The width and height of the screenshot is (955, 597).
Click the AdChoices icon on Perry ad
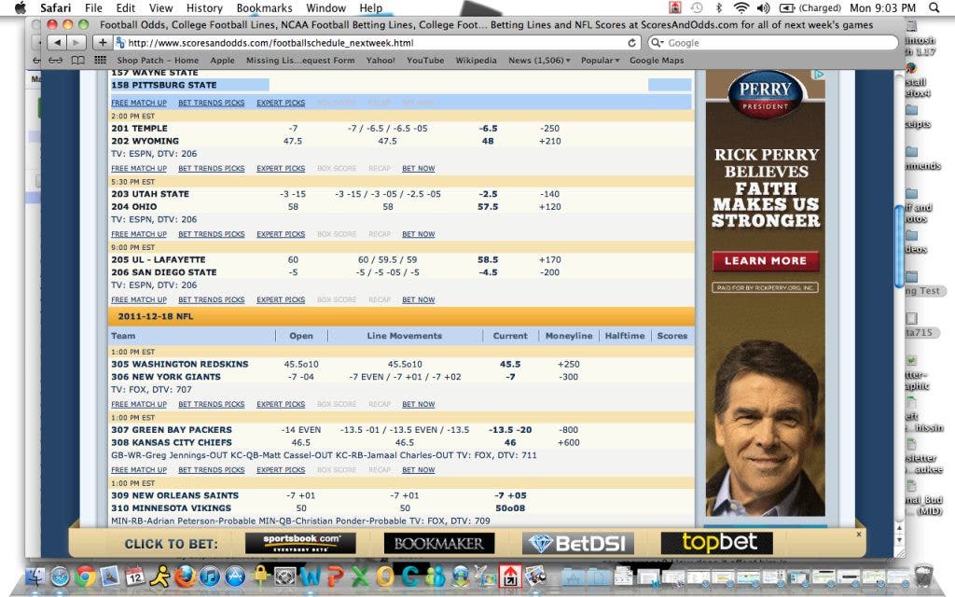(x=819, y=75)
